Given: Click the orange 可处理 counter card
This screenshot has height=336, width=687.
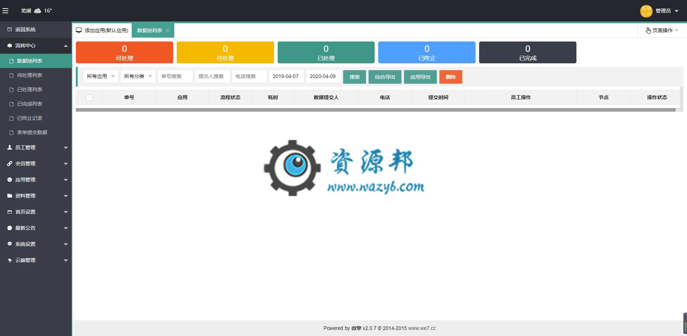Looking at the screenshot, I should pyautogui.click(x=125, y=52).
